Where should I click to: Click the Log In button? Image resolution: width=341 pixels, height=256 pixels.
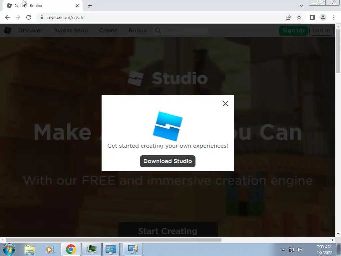click(x=321, y=30)
